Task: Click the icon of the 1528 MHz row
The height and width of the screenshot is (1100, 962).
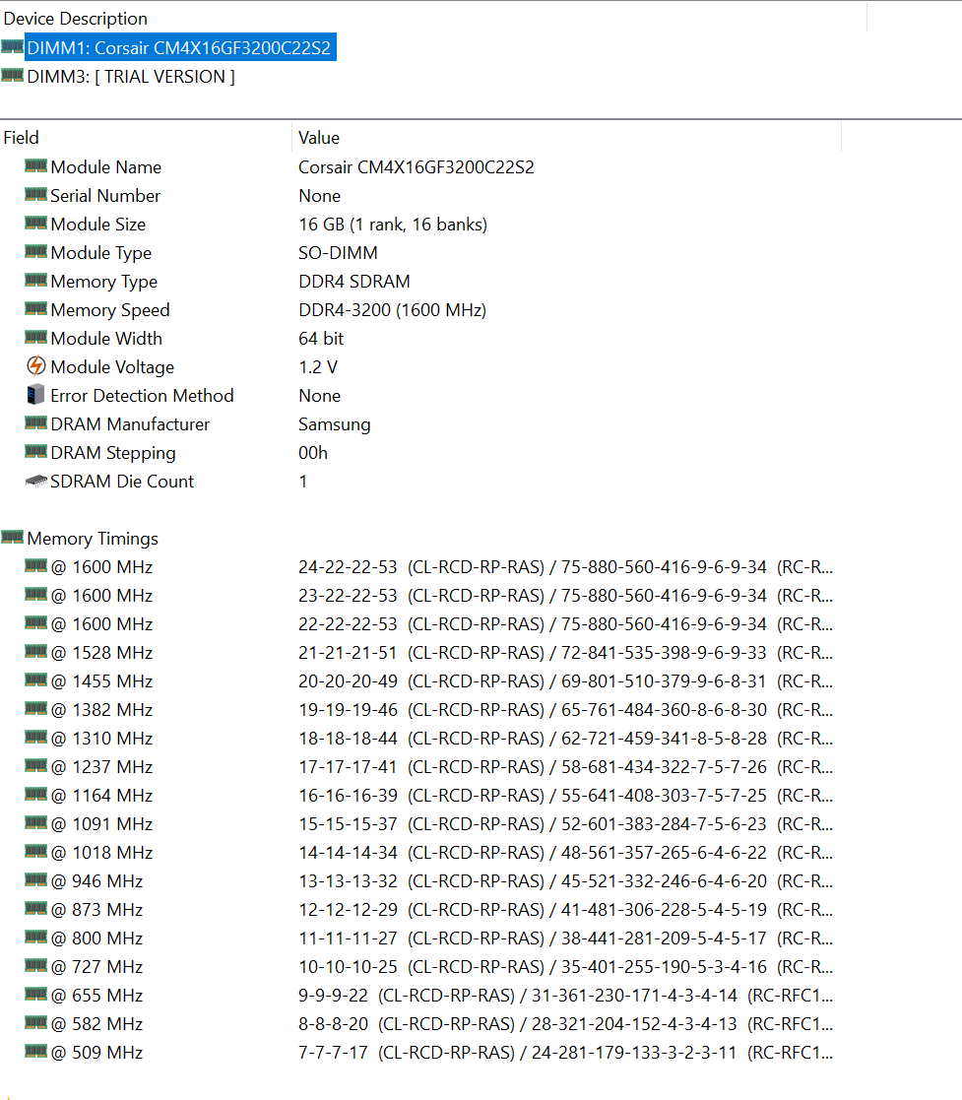Action: 35,652
